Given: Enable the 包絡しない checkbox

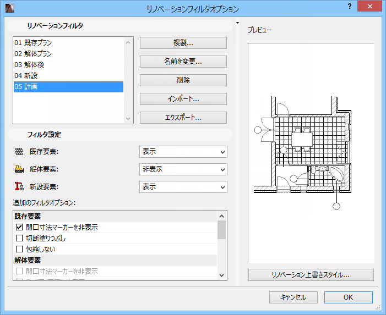Looking at the screenshot, I should [19, 250].
